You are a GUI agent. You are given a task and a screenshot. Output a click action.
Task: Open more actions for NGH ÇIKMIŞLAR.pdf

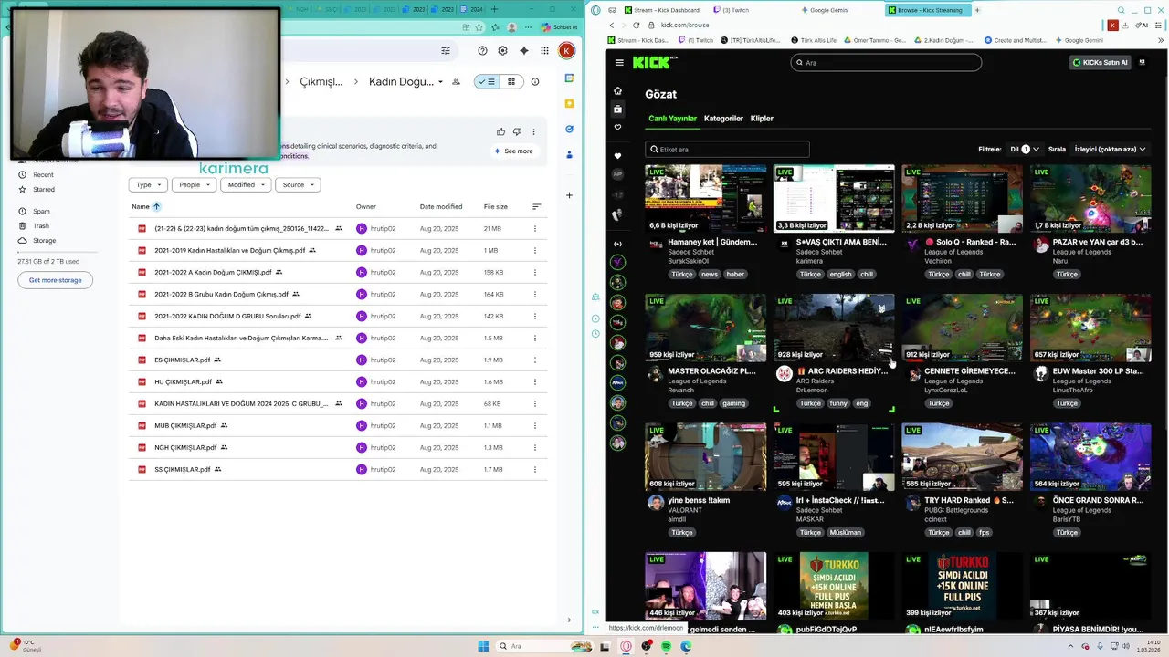[x=535, y=447]
